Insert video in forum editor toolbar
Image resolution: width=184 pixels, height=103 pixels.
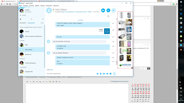click(x=57, y=81)
